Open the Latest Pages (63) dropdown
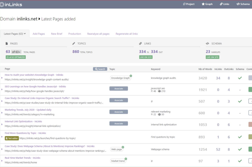Screen dimensions: 252x168 (15, 34)
